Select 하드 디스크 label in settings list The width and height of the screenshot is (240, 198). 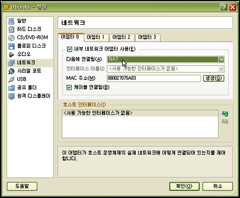tap(29, 29)
